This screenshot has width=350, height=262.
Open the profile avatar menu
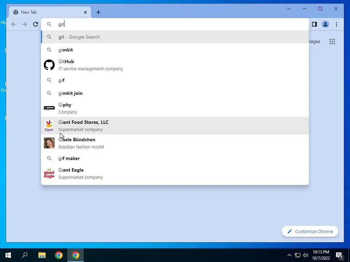point(325,24)
